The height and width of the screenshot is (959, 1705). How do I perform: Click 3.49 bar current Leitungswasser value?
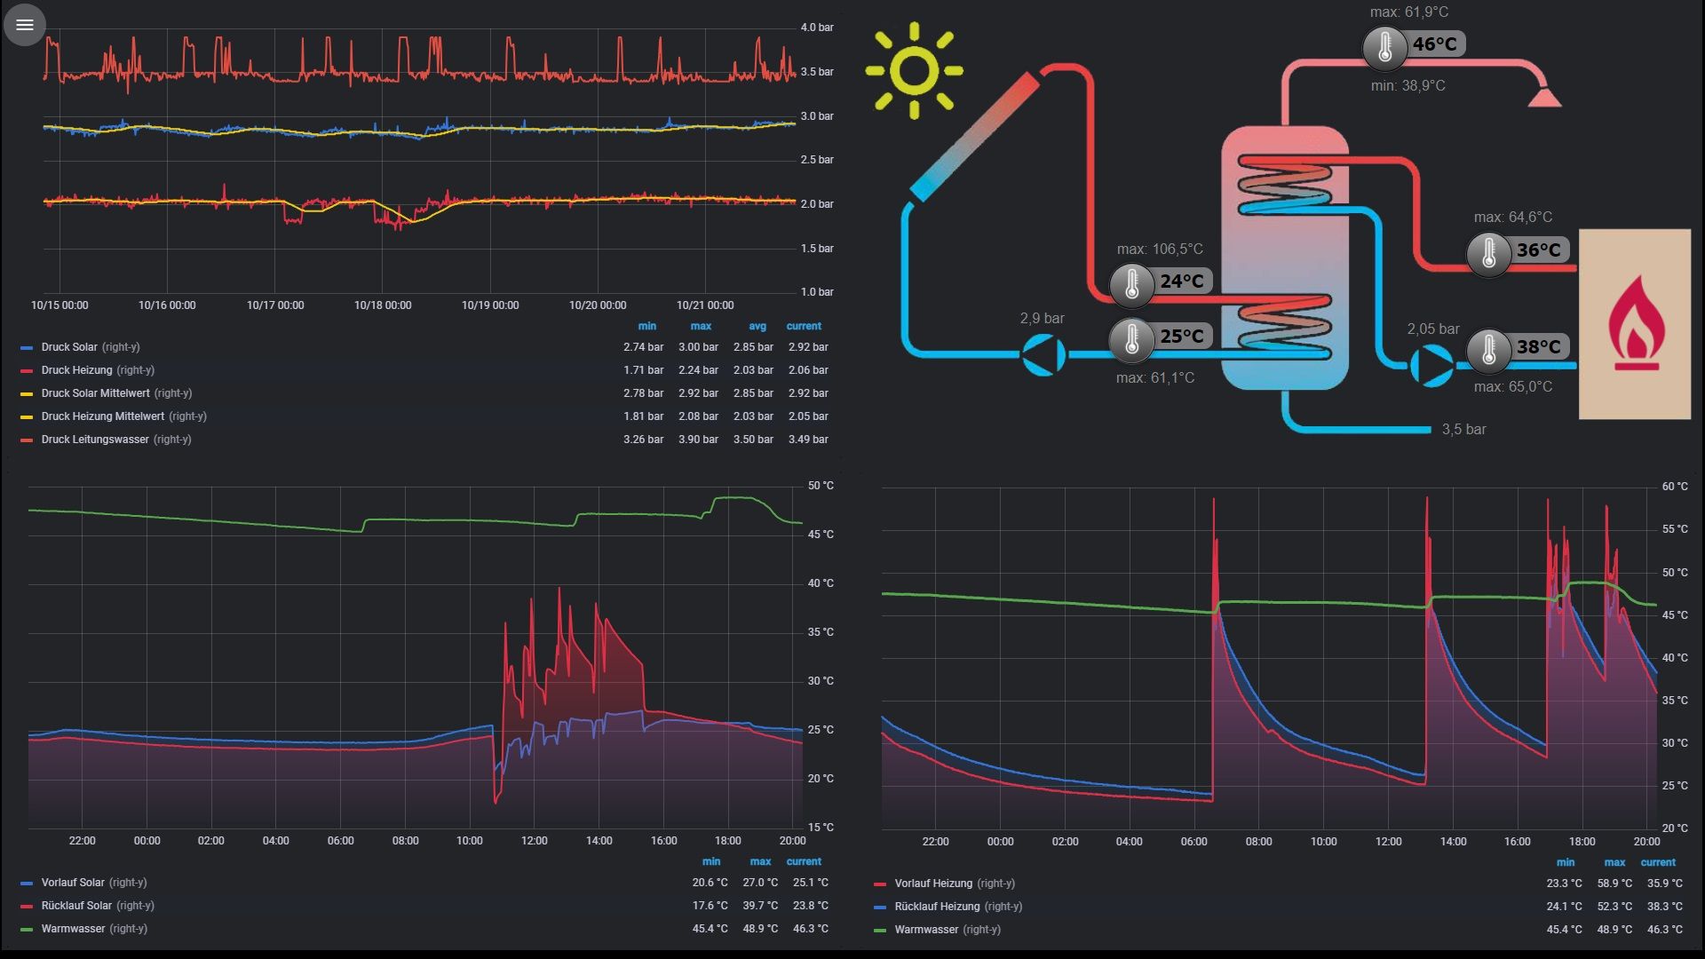[808, 440]
